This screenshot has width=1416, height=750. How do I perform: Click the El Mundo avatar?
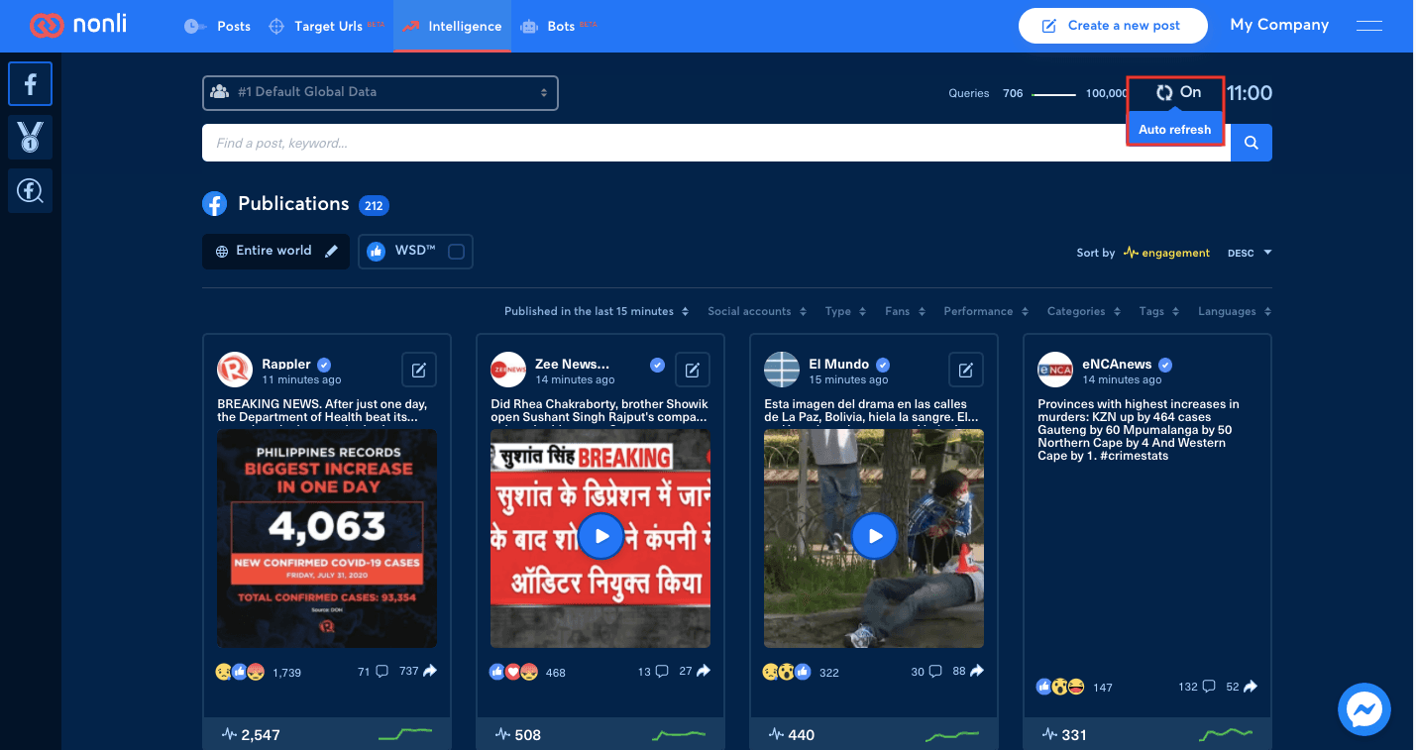(782, 371)
